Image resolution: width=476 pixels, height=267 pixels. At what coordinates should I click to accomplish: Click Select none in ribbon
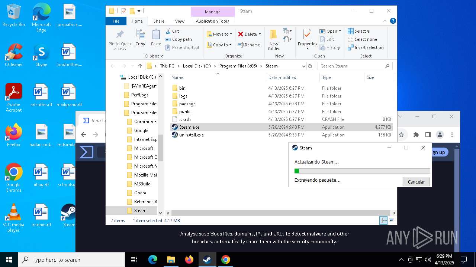(x=363, y=39)
